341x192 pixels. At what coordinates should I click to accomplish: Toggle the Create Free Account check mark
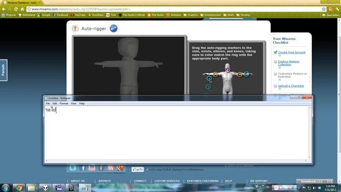275,52
